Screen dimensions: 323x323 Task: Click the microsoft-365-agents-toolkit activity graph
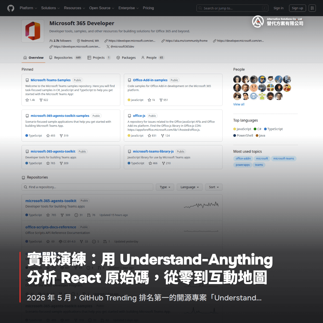coord(201,205)
